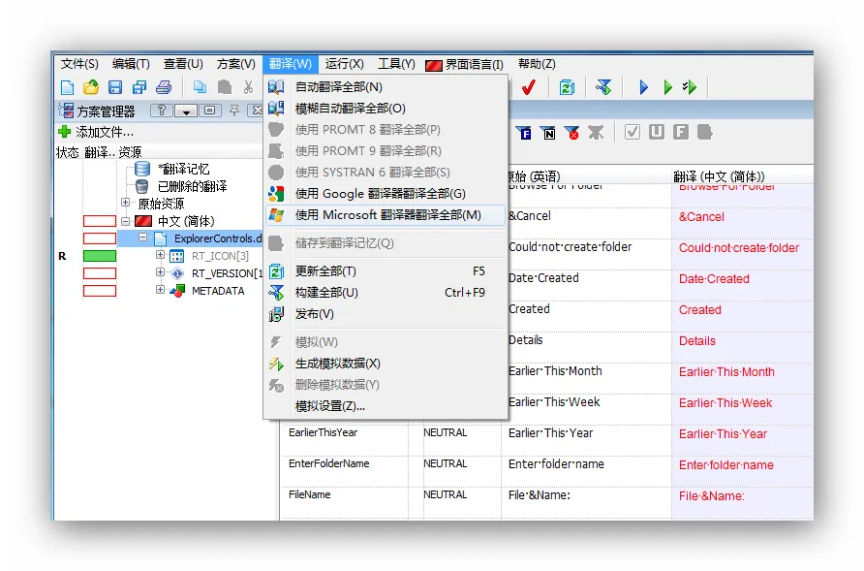Screen dimensions: 864x571
Task: Collapse the 中文 (简体) tree node
Action: (126, 221)
